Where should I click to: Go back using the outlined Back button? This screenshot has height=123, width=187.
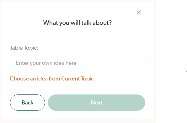click(27, 102)
